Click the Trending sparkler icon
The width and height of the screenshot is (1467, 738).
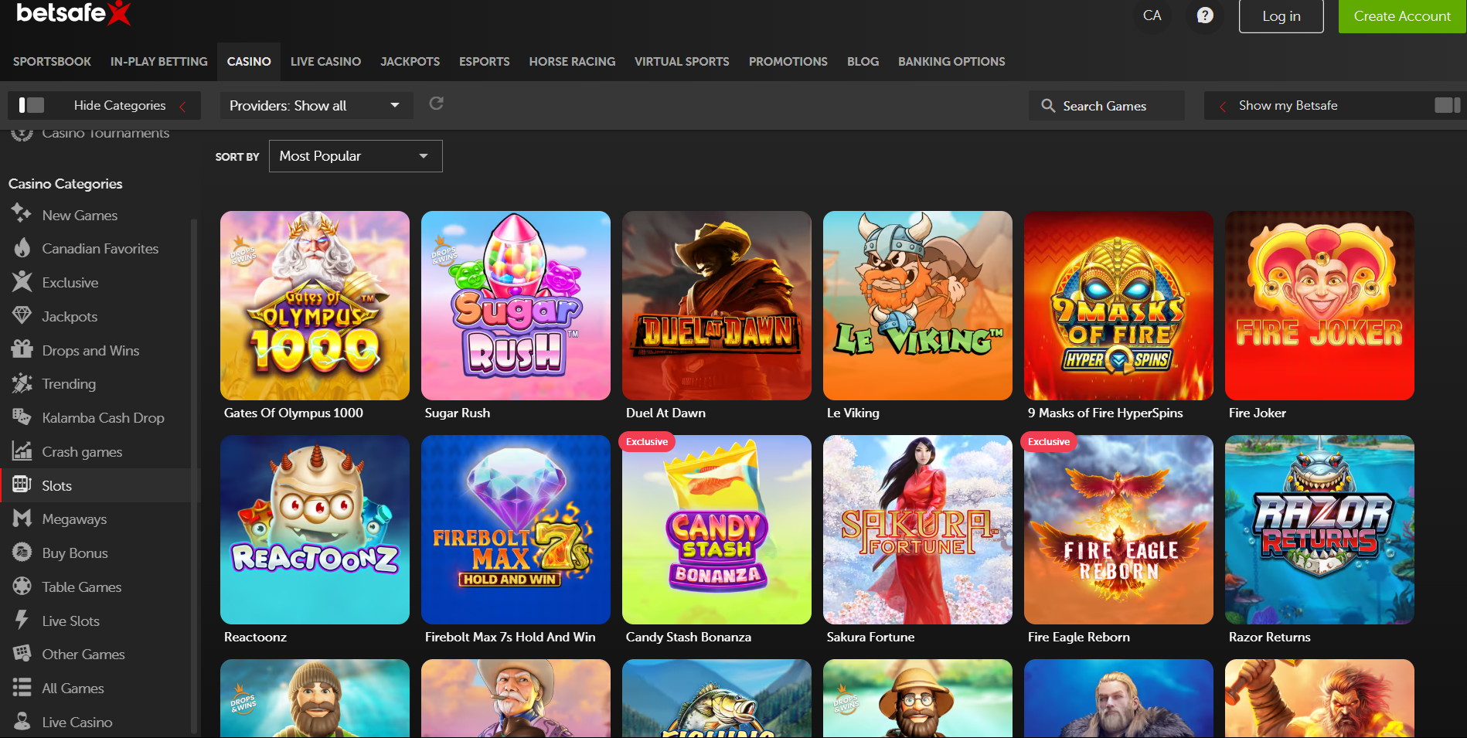click(x=22, y=383)
